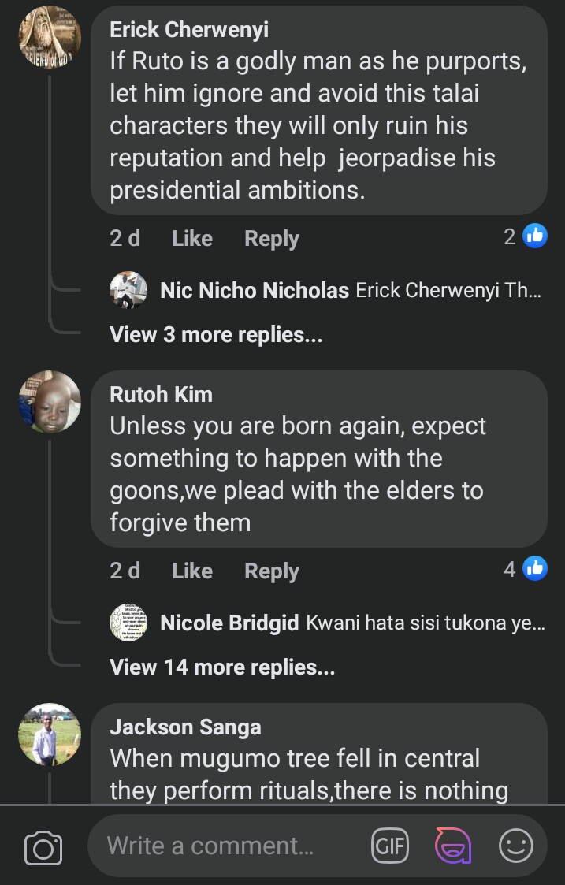The width and height of the screenshot is (565, 885).
Task: Reply to Rutoh Kim's comment
Action: pyautogui.click(x=271, y=571)
